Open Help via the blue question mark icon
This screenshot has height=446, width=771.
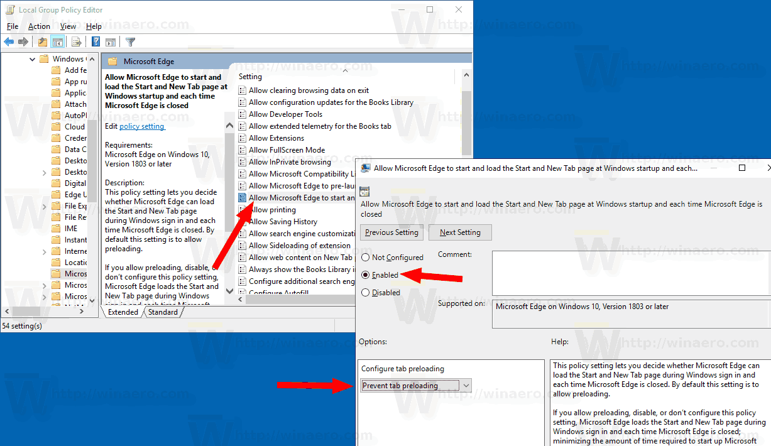pos(96,42)
